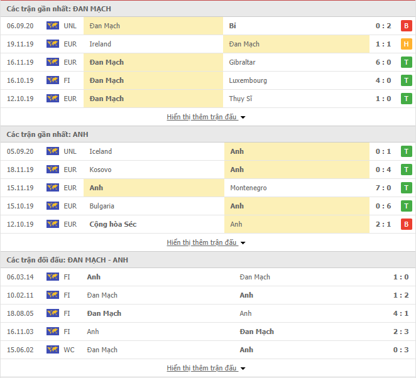Click the 6 : 0 score for Gibraltar match
416x378 pixels.
384,62
